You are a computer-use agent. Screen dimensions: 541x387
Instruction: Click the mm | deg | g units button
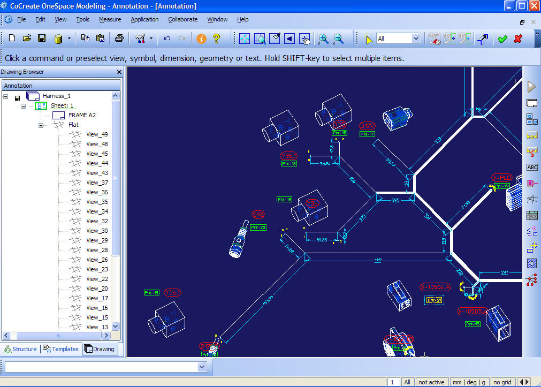click(468, 382)
